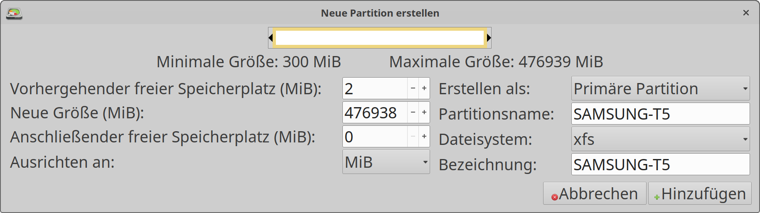Increase preceding free space with plus button

point(424,88)
